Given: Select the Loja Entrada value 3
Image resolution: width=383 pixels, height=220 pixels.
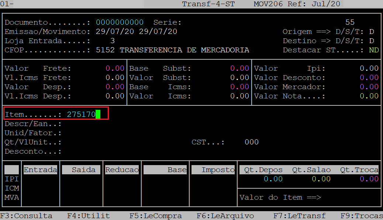Looking at the screenshot, I should [x=113, y=41].
